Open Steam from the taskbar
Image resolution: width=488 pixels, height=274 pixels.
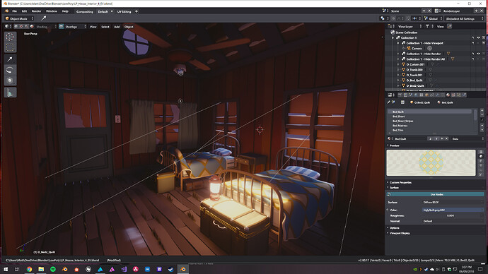[171, 269]
